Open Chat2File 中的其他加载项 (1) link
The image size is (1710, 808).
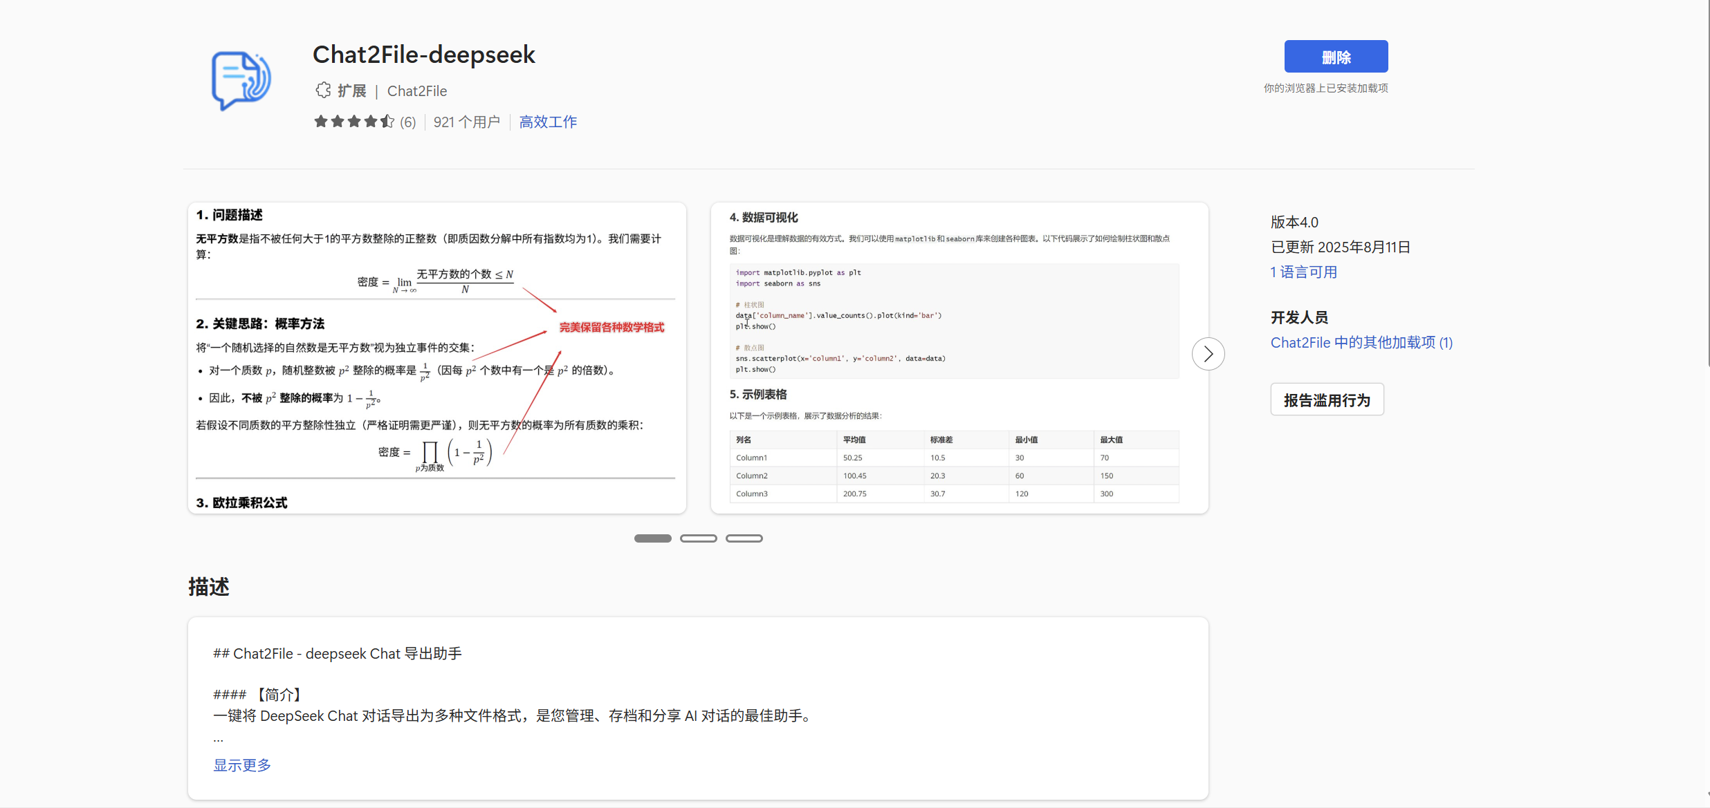click(x=1361, y=342)
